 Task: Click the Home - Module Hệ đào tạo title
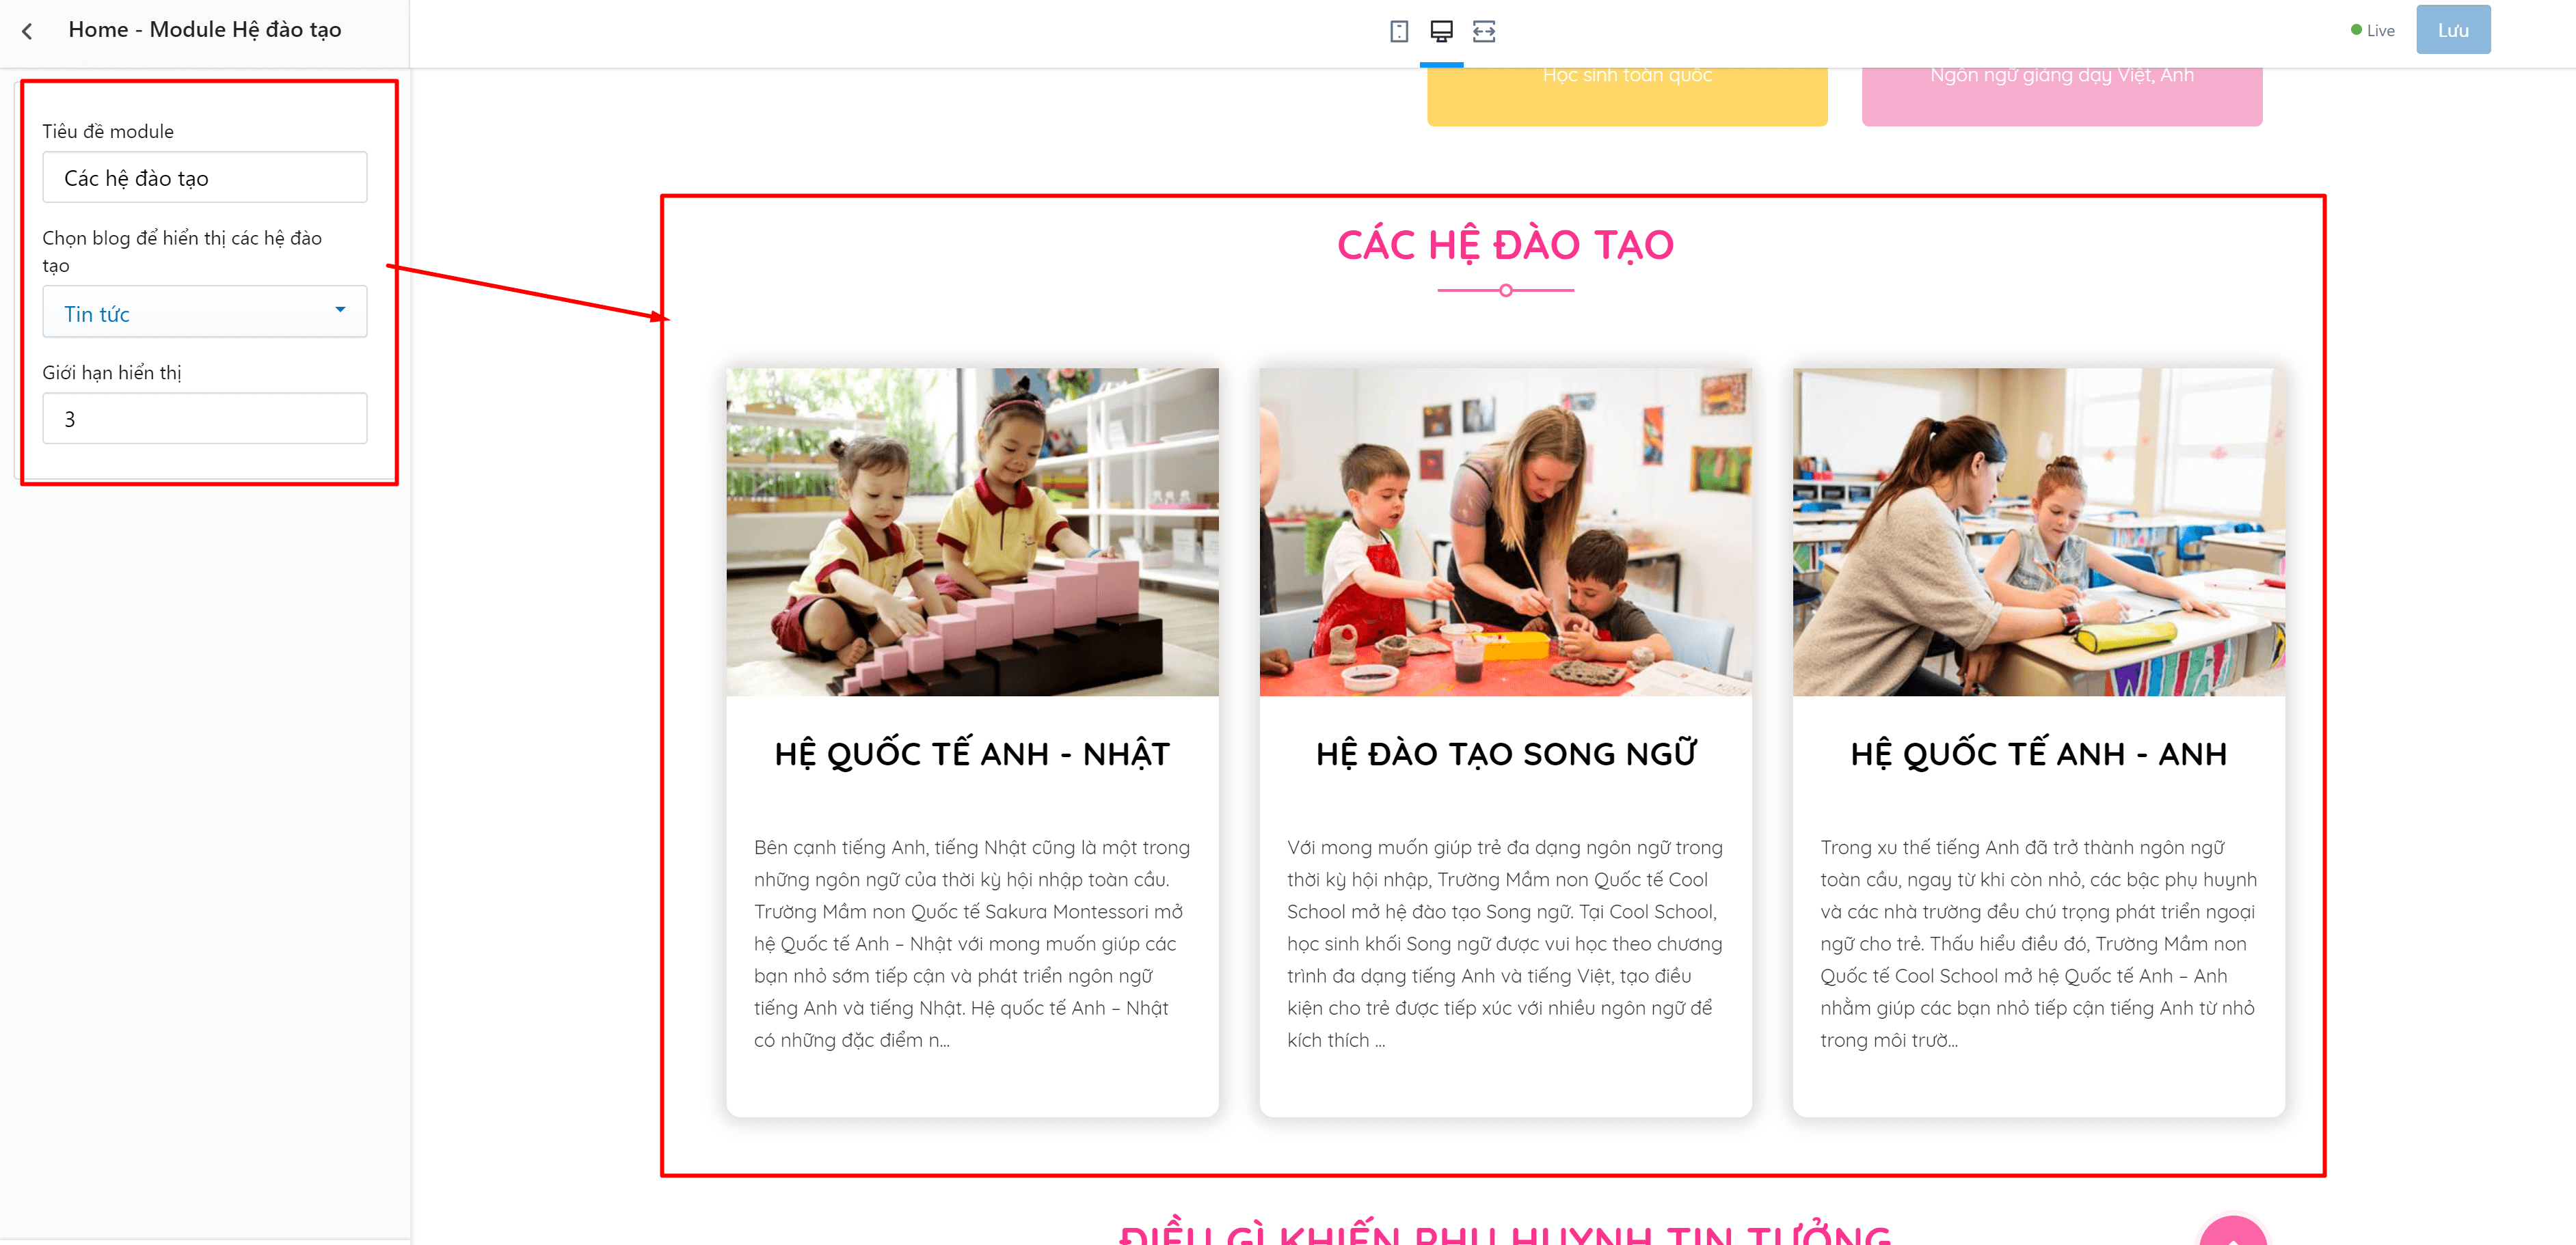pos(205,30)
